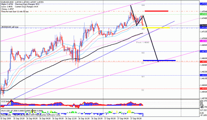Click the red S1 price tag 1.4653

pos(204,62)
